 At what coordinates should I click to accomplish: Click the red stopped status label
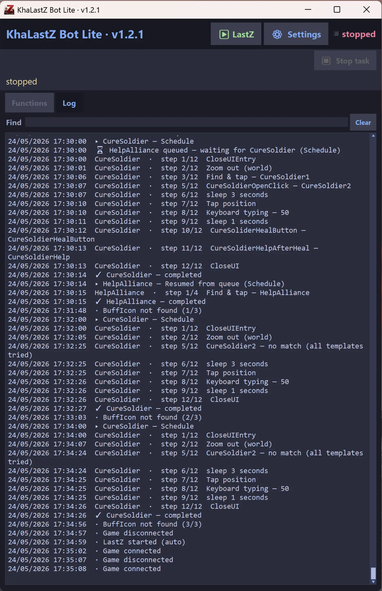[358, 34]
